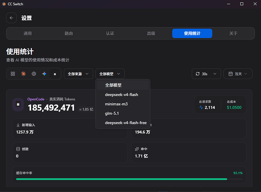Click the back arrow next to 设置
The height and width of the screenshot is (192, 261).
(x=11, y=18)
